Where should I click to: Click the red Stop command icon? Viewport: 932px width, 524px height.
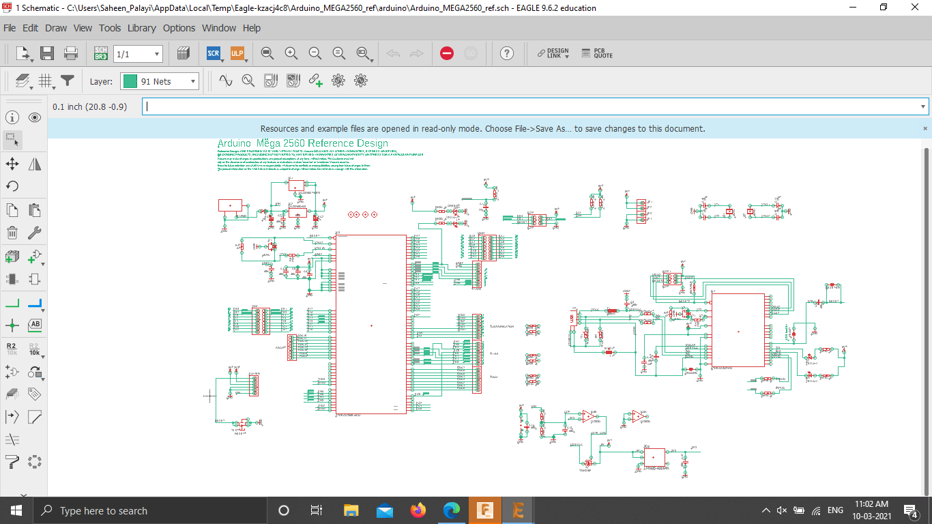[447, 53]
